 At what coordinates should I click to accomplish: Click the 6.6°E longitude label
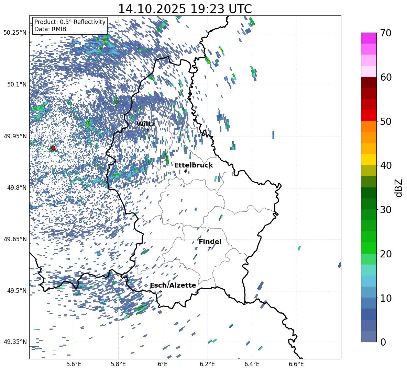[296, 364]
